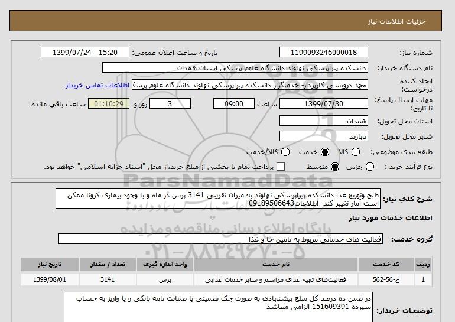The height and width of the screenshot is (322, 455).
Task: Click the کد خدمت column header
Action: coord(386,264)
